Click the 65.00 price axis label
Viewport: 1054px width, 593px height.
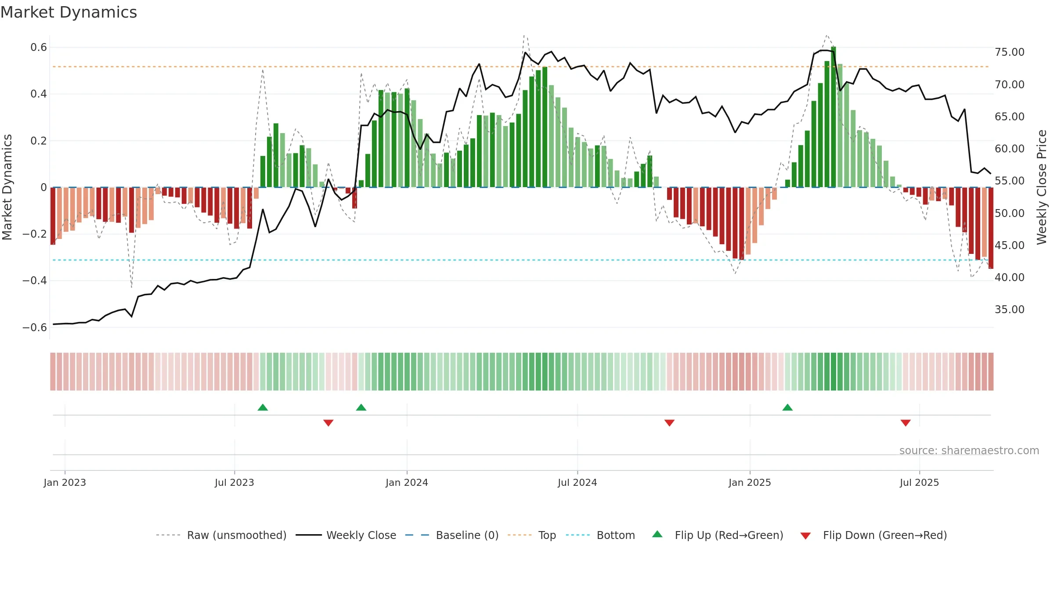pos(1010,116)
